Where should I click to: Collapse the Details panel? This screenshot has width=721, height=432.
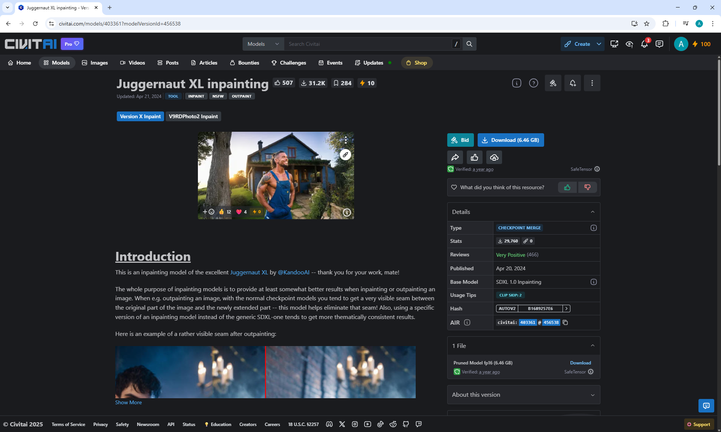point(592,212)
